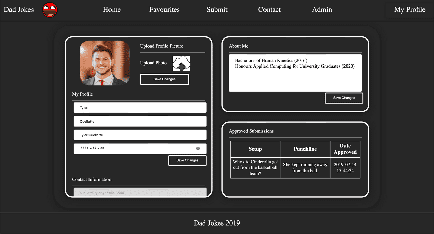The height and width of the screenshot is (234, 434).
Task: Open the Home page
Action: point(112,10)
